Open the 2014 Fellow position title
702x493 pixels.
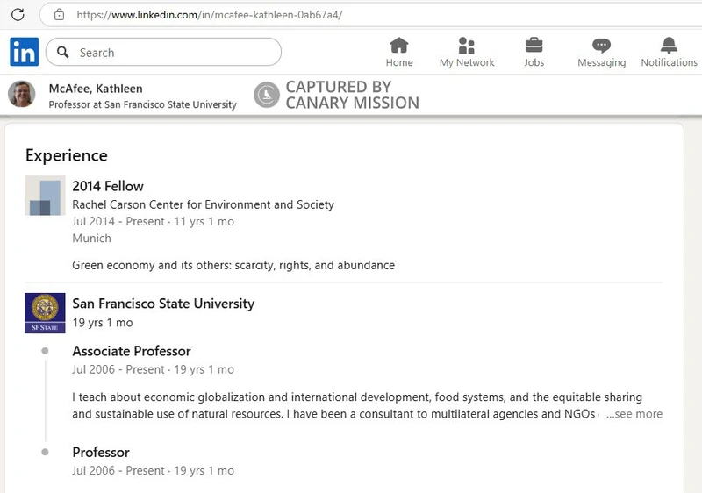pos(108,186)
